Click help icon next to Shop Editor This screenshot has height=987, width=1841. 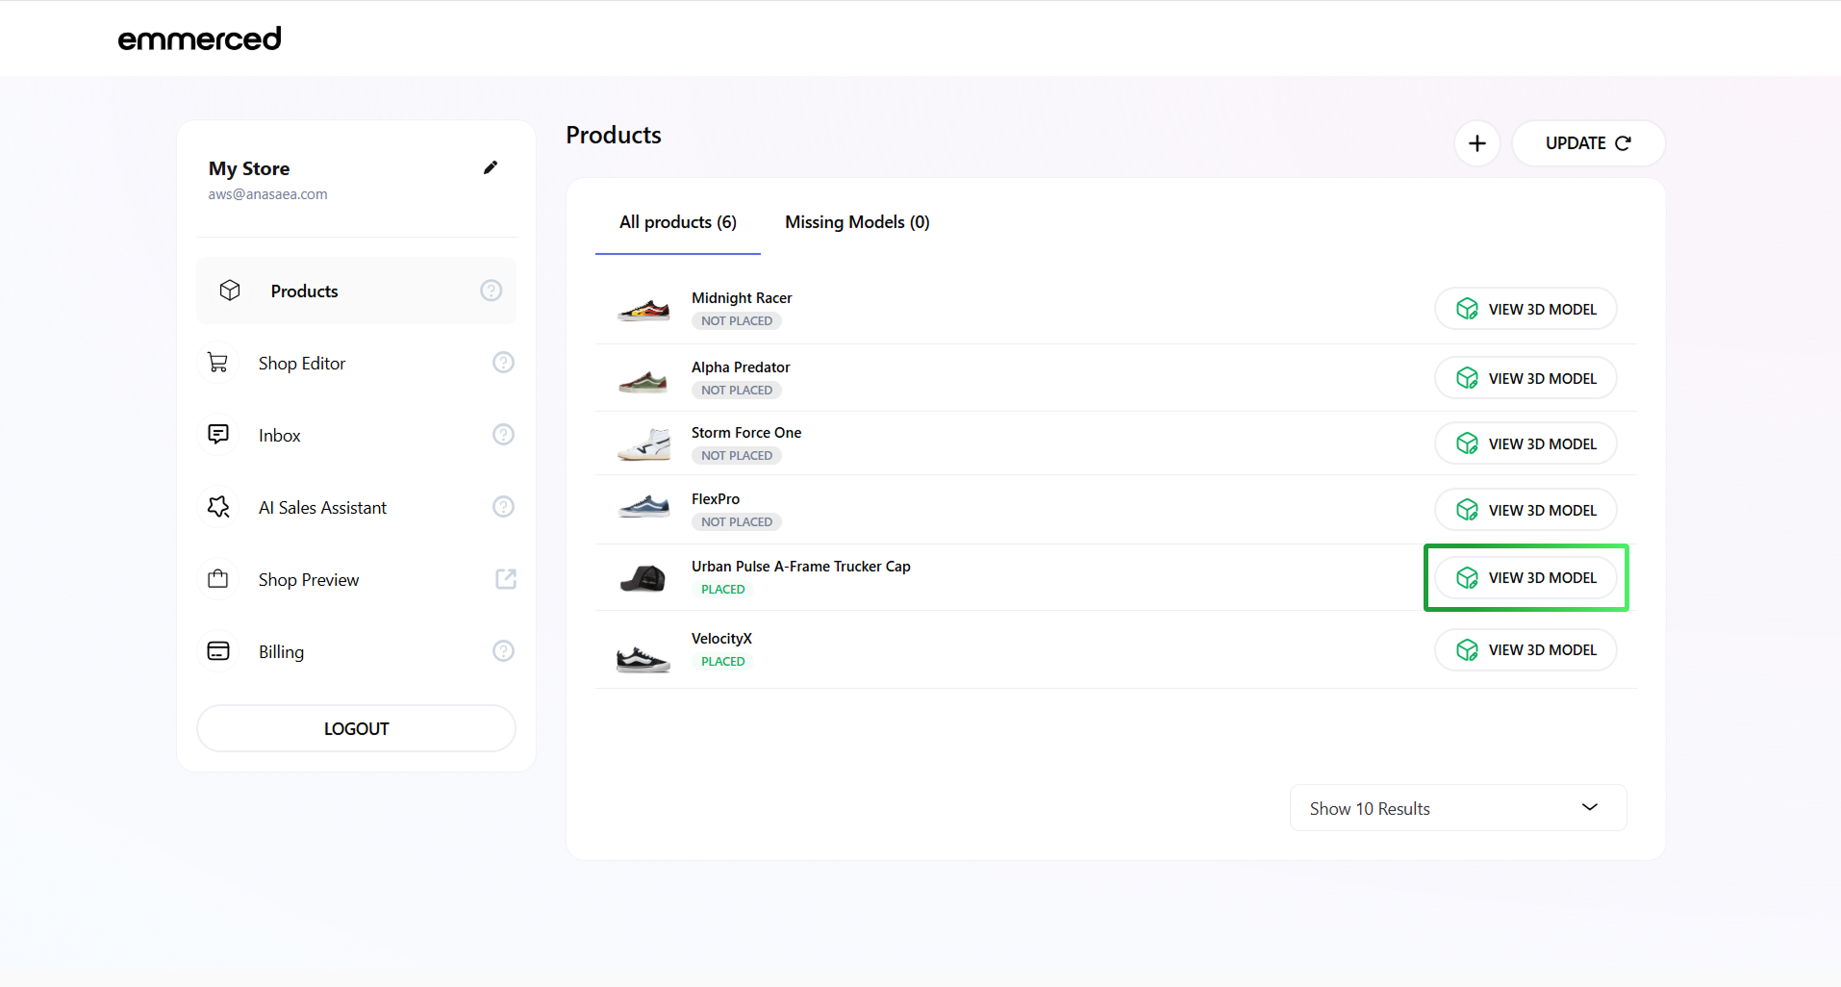point(503,363)
